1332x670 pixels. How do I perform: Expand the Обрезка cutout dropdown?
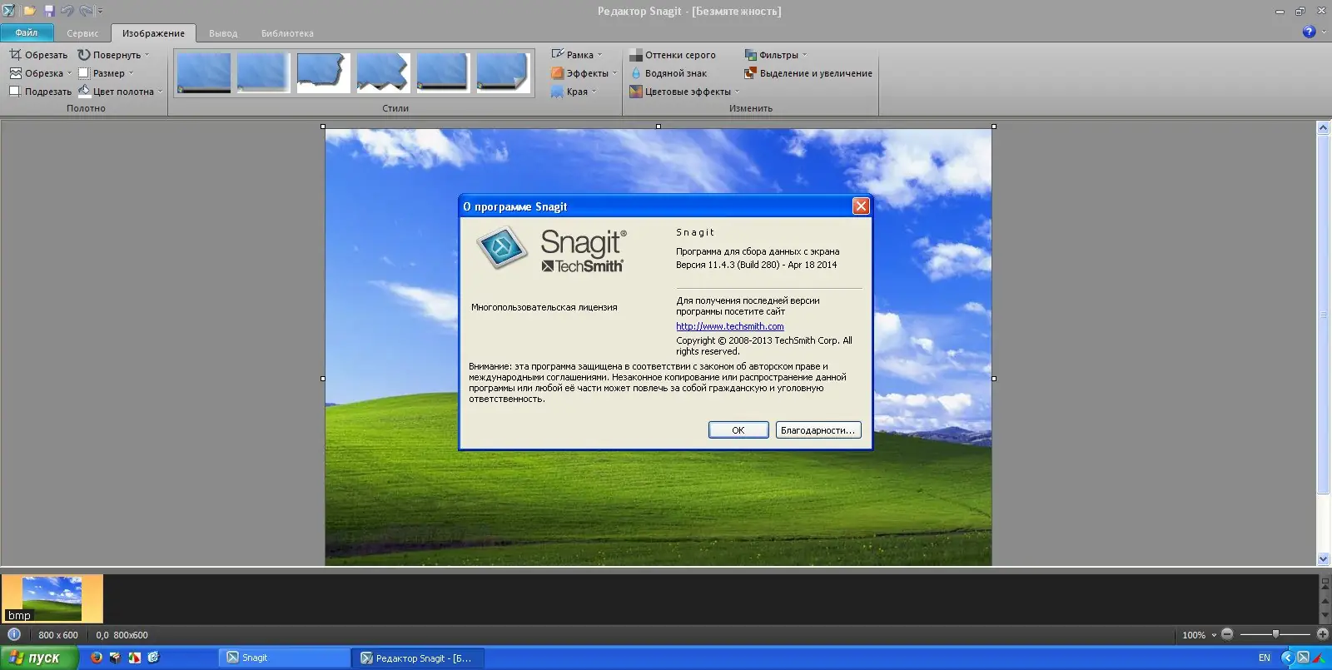[x=70, y=73]
